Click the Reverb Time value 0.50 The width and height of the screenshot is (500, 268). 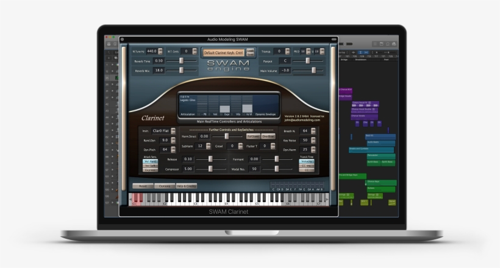(x=159, y=60)
